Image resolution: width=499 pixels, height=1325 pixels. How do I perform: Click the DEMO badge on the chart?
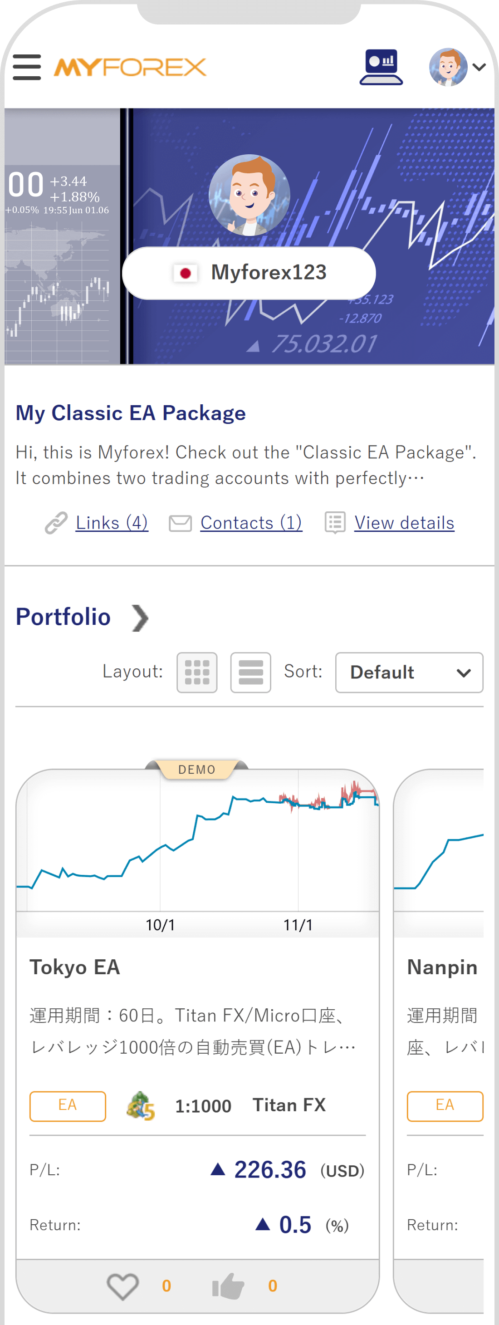[197, 769]
